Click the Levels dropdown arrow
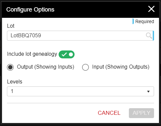This screenshot has height=126, width=161. (x=148, y=91)
